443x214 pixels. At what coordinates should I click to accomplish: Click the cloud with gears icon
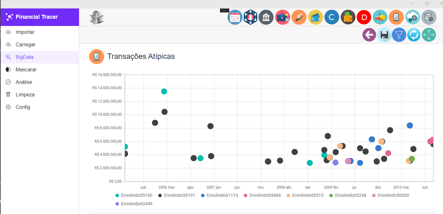point(413,17)
